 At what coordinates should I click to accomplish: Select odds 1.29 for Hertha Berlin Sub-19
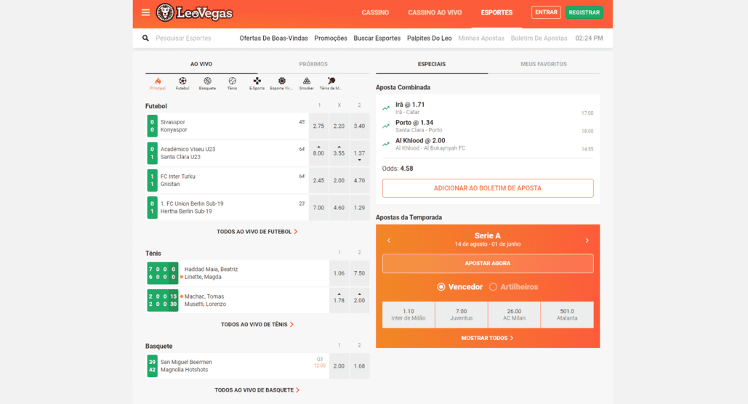coord(360,208)
